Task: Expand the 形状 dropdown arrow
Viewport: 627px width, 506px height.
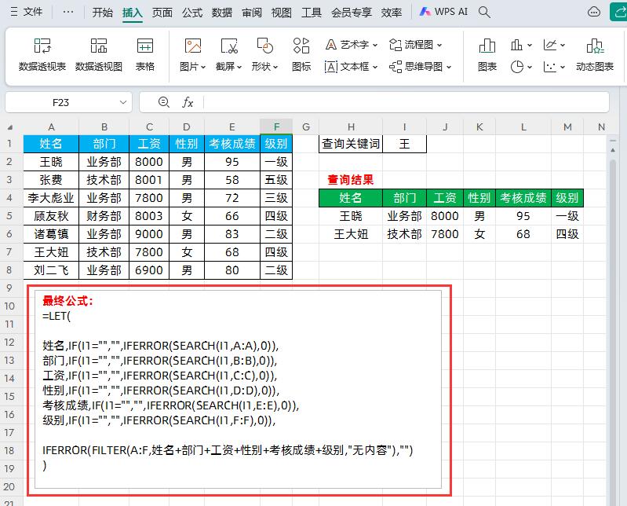Action: pyautogui.click(x=275, y=67)
